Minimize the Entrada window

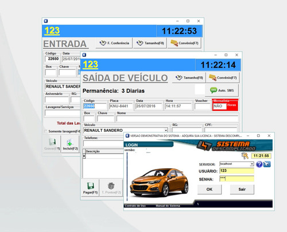[x=177, y=21]
